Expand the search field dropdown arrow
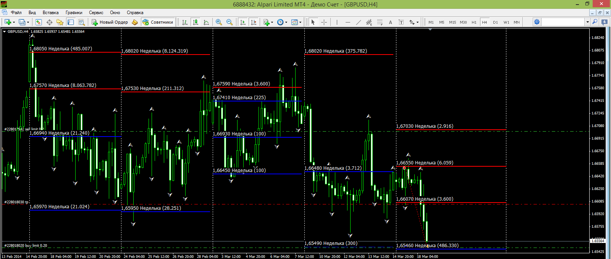The image size is (611, 259). coord(587,22)
